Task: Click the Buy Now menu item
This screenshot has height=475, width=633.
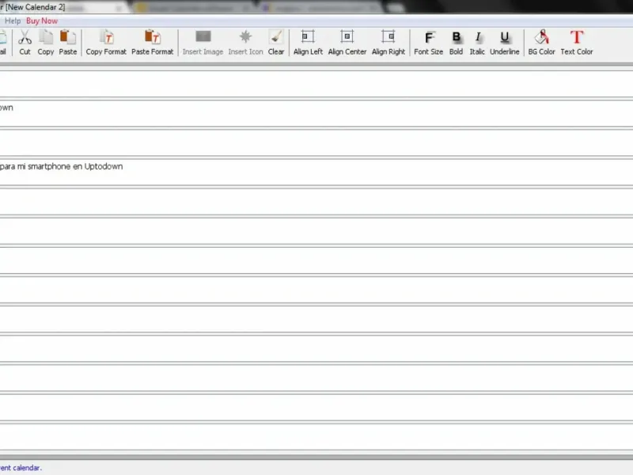Action: [x=42, y=21]
